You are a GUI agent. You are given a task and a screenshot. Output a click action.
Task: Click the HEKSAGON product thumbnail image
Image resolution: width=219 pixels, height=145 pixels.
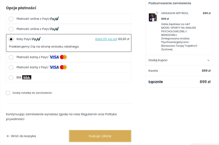point(153,17)
